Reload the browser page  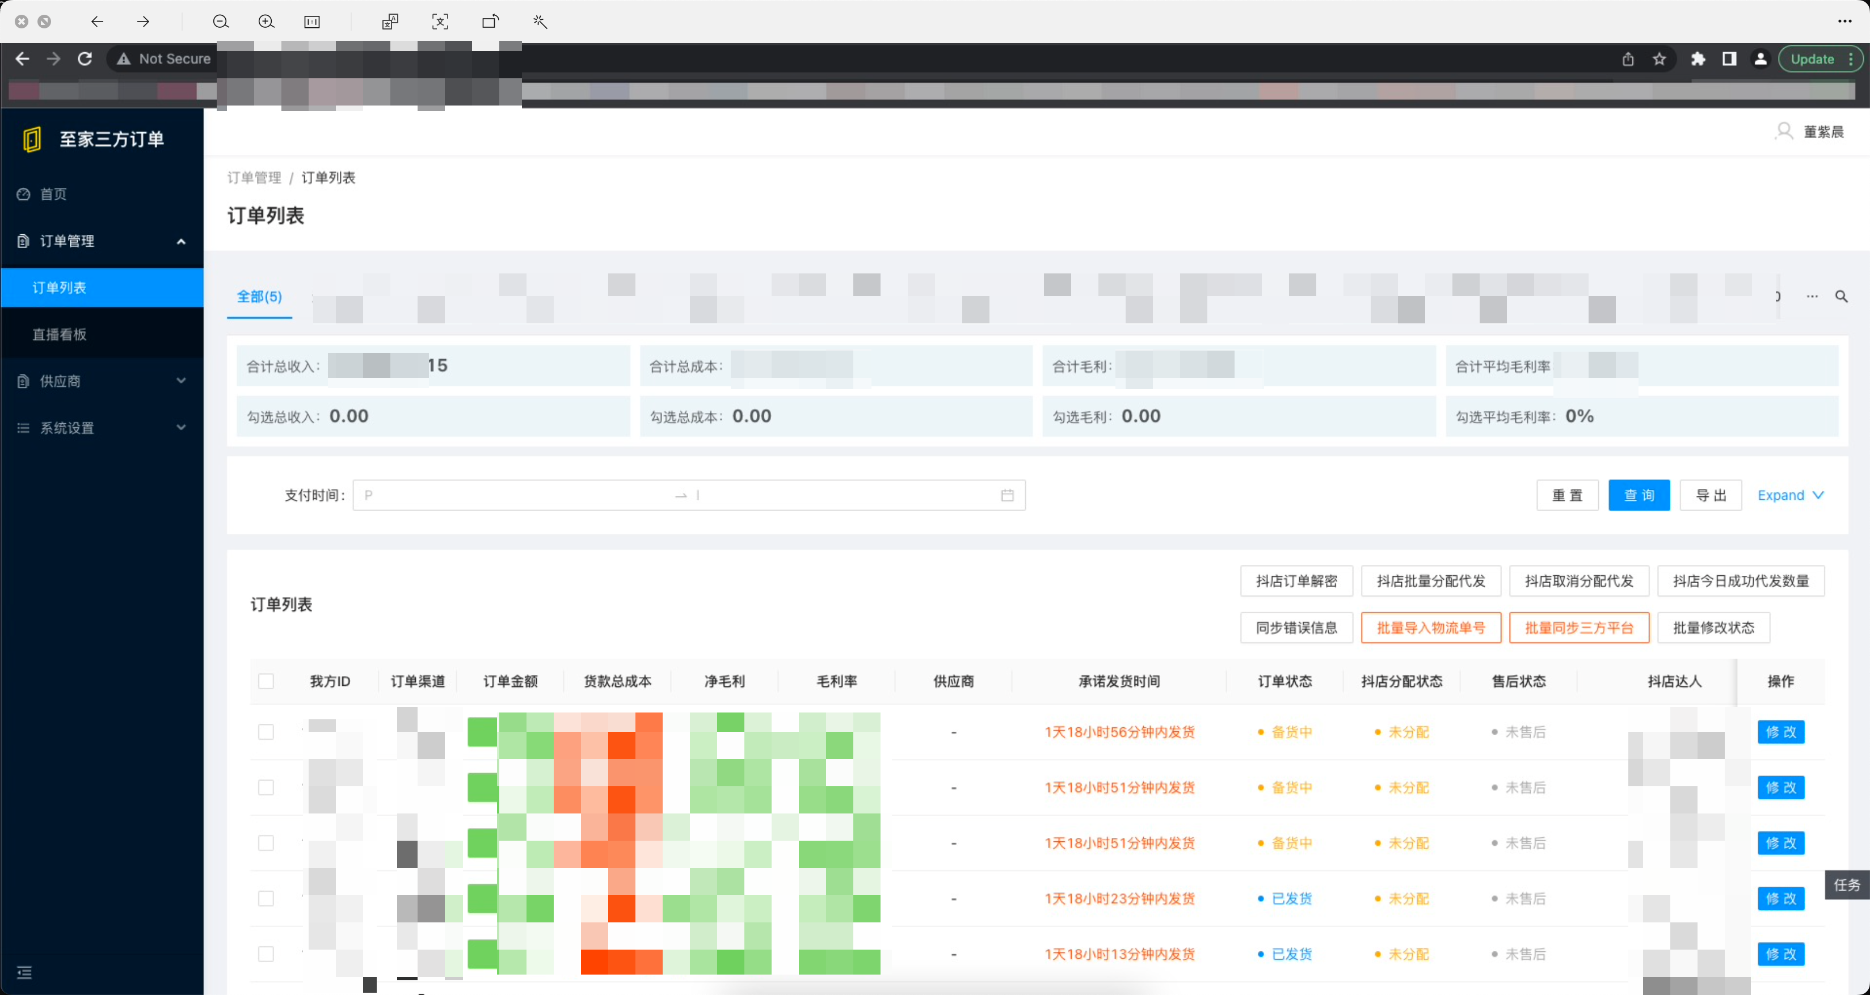(x=85, y=59)
